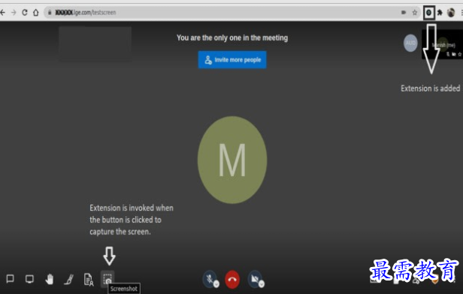The height and width of the screenshot is (294, 463).
Task: Start screen sharing with the monitor icon
Action: coord(29,279)
